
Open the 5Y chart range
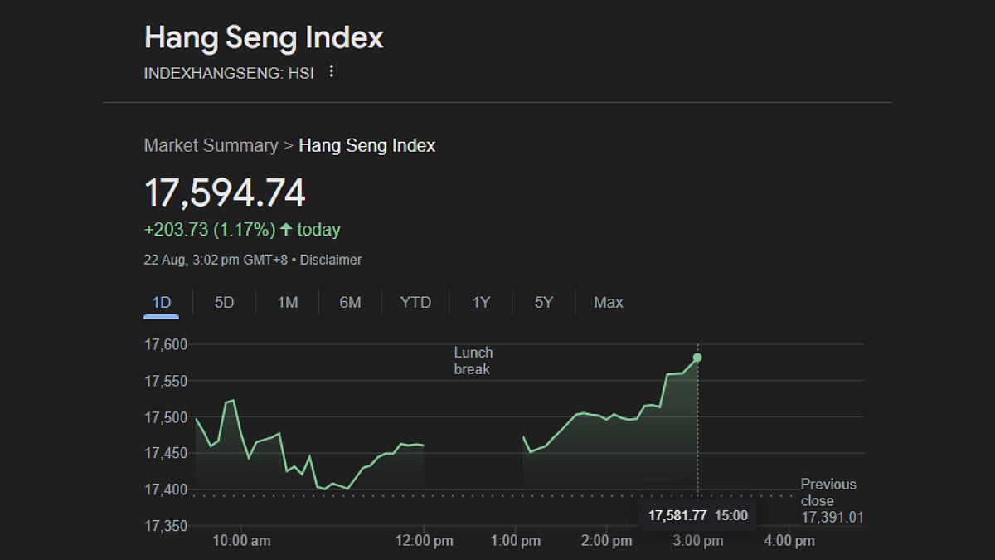pyautogui.click(x=543, y=303)
